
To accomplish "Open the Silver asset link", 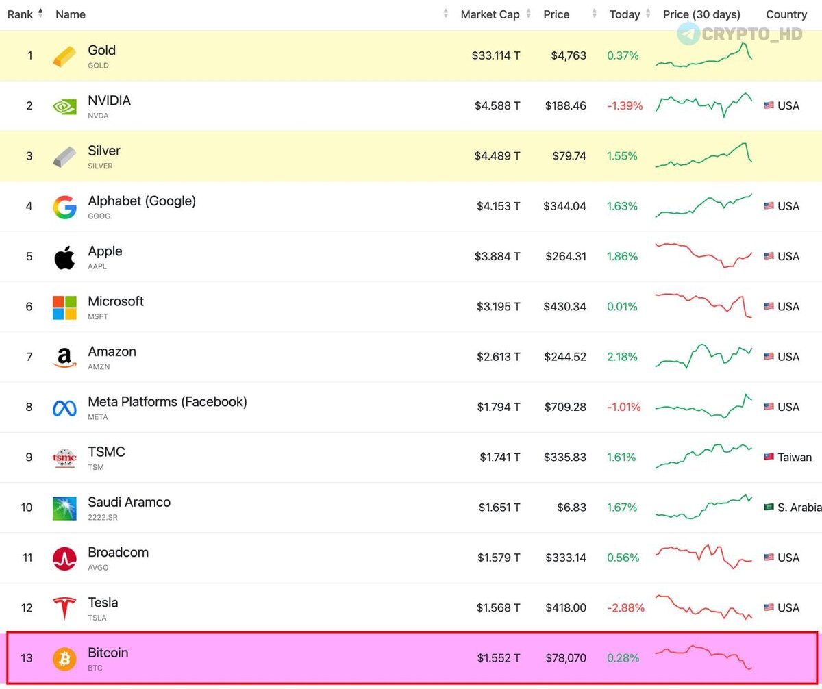I will (104, 151).
